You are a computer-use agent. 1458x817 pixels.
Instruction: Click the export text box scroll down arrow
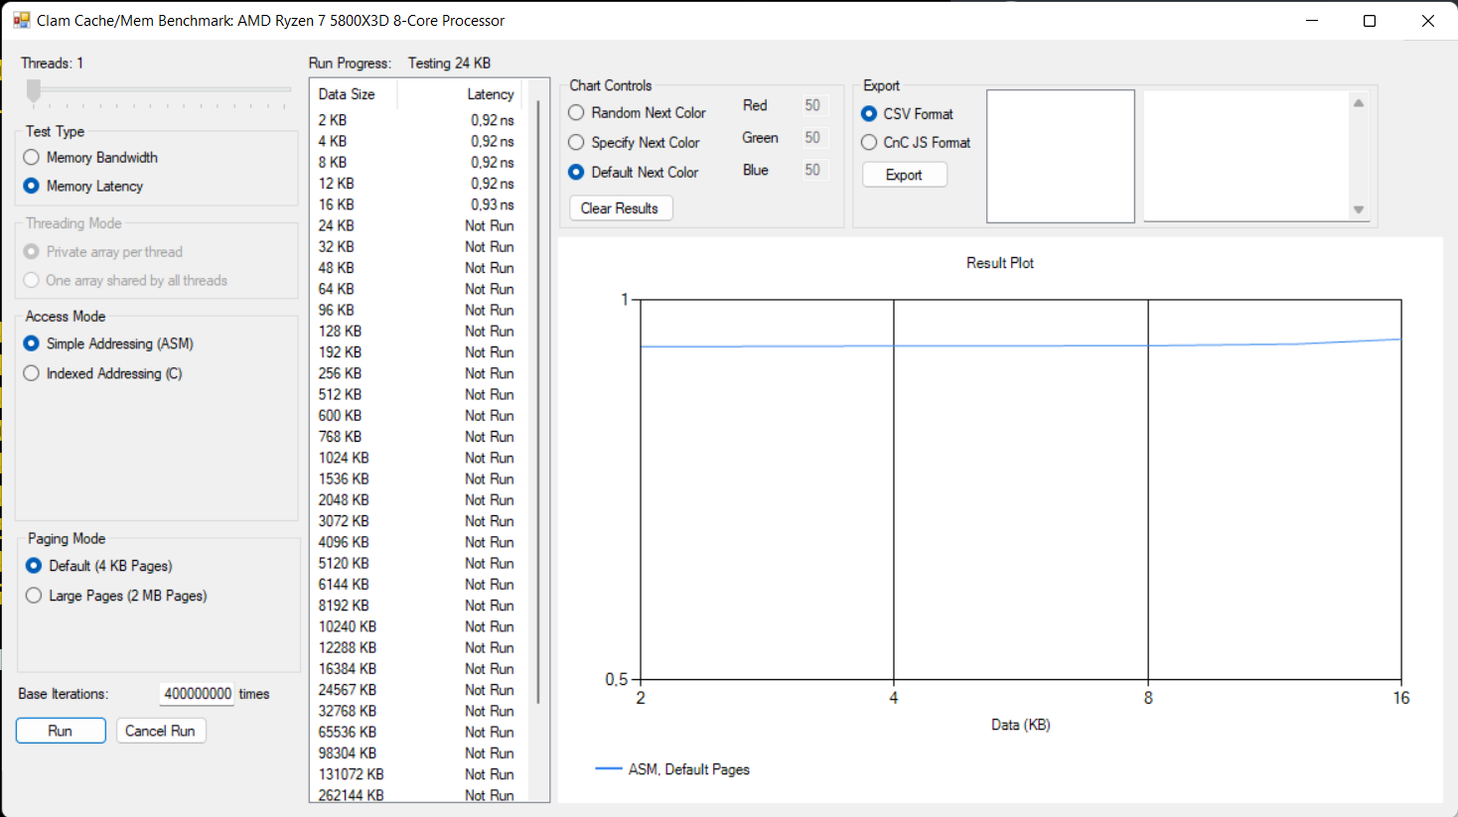1359,209
